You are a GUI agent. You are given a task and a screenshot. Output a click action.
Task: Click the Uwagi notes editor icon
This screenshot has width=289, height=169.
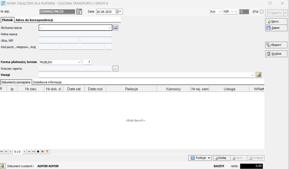click(x=259, y=75)
